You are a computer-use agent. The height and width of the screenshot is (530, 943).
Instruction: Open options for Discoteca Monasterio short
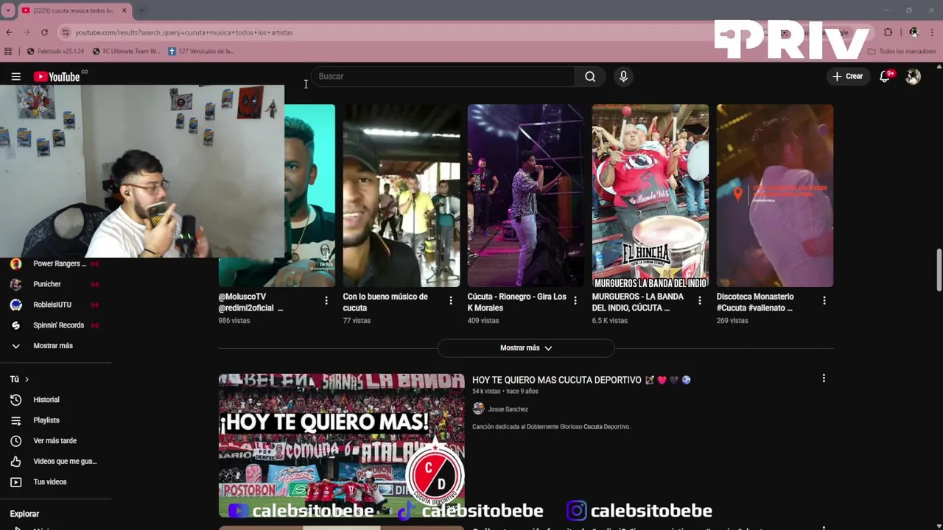tap(824, 300)
